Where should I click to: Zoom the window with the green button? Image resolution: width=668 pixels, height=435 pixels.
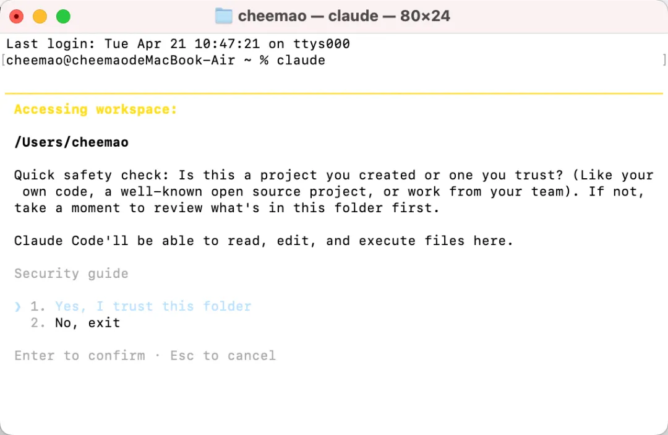[63, 17]
